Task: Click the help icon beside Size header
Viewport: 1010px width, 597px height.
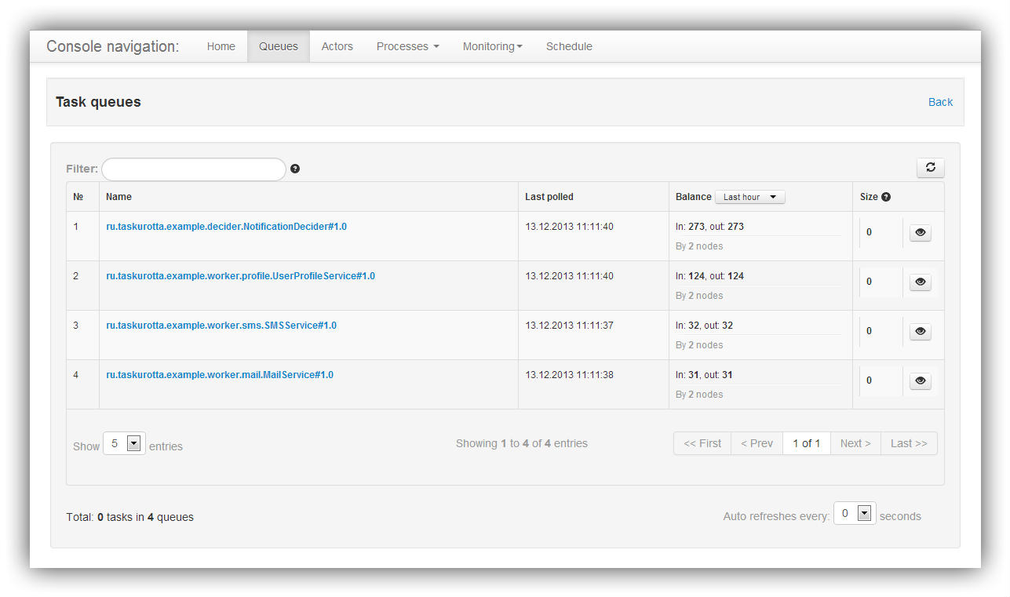Action: tap(886, 197)
